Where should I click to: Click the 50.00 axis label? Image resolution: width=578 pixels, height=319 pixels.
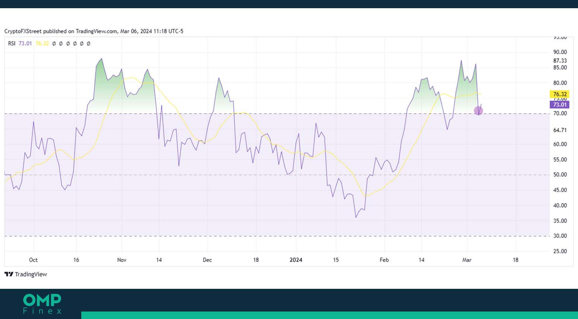click(x=560, y=175)
